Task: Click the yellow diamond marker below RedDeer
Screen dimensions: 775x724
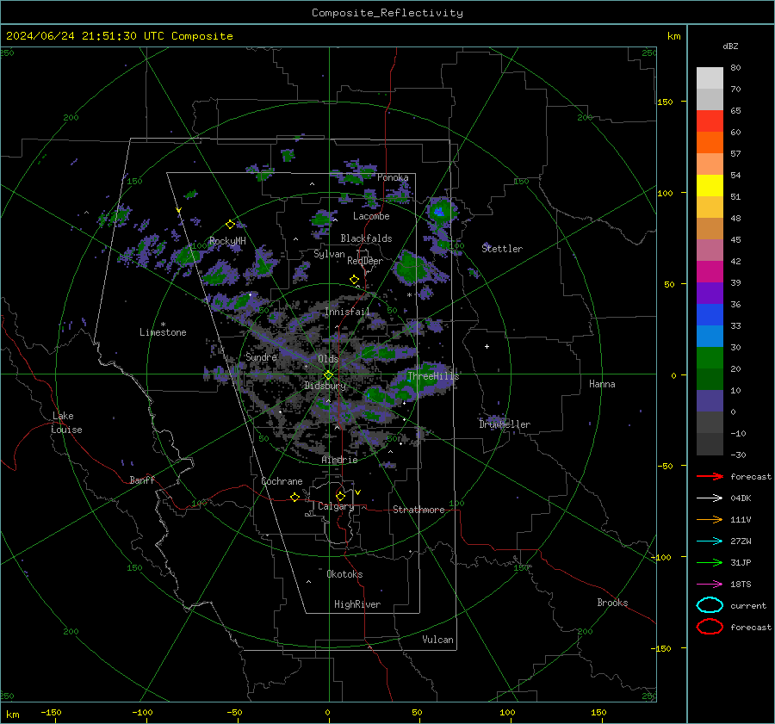Action: pos(354,280)
